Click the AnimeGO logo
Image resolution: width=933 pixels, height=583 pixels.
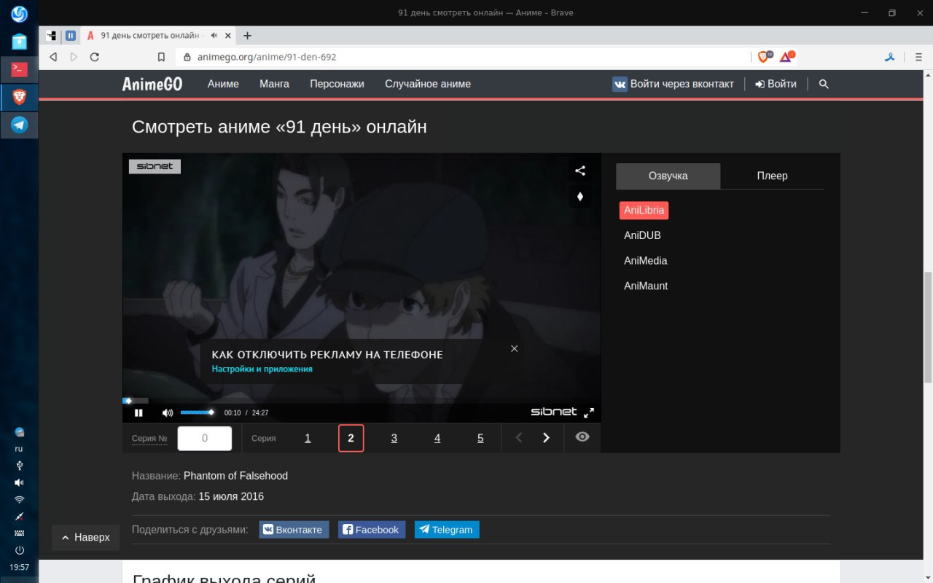coord(152,85)
